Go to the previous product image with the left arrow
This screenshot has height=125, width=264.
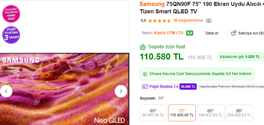(x=6, y=91)
